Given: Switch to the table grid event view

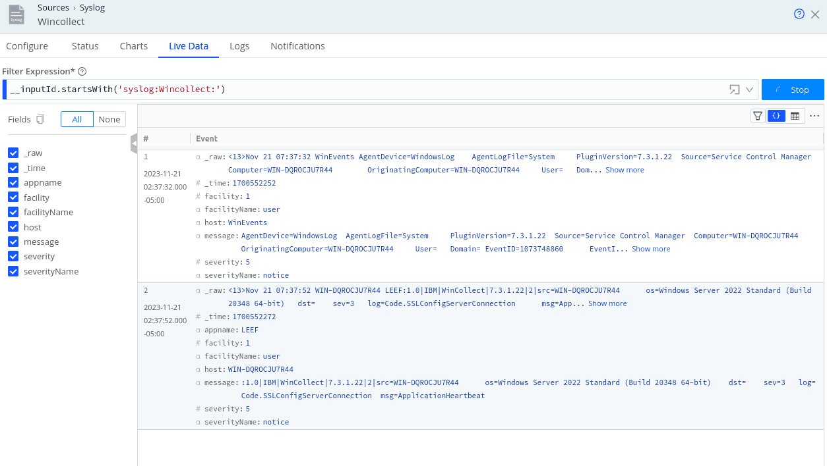Looking at the screenshot, I should click(795, 116).
